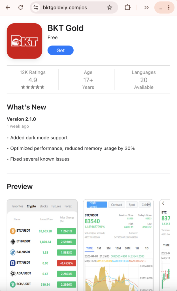The width and height of the screenshot is (177, 291).
Task: Select the 15M chart interval
Action: click(118, 248)
